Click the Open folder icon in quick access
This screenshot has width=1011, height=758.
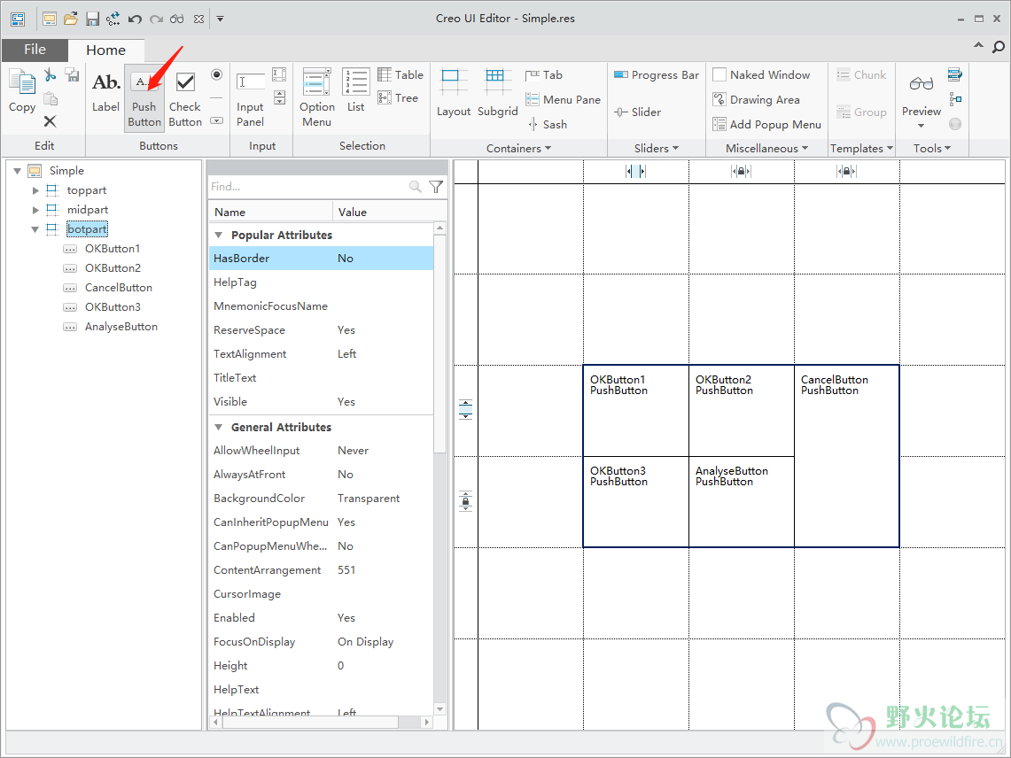pos(70,19)
